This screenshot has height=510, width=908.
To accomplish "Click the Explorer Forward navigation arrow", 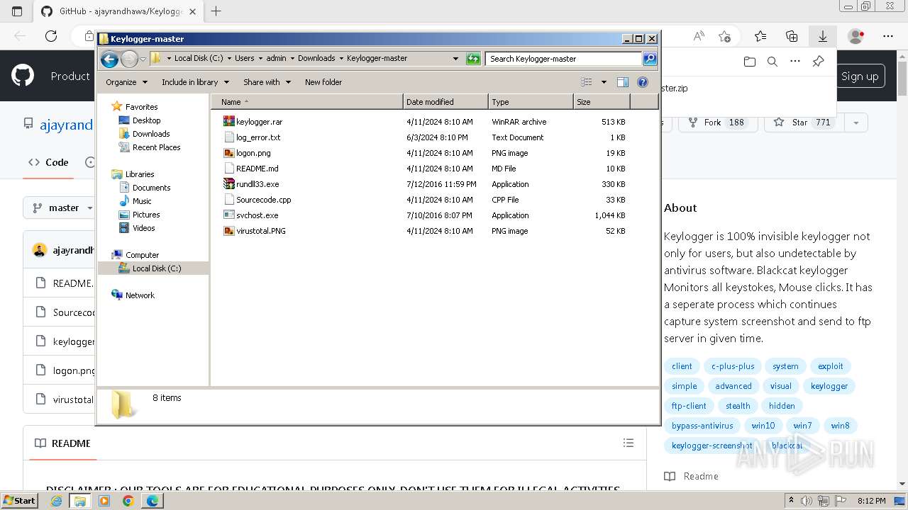I will click(129, 59).
